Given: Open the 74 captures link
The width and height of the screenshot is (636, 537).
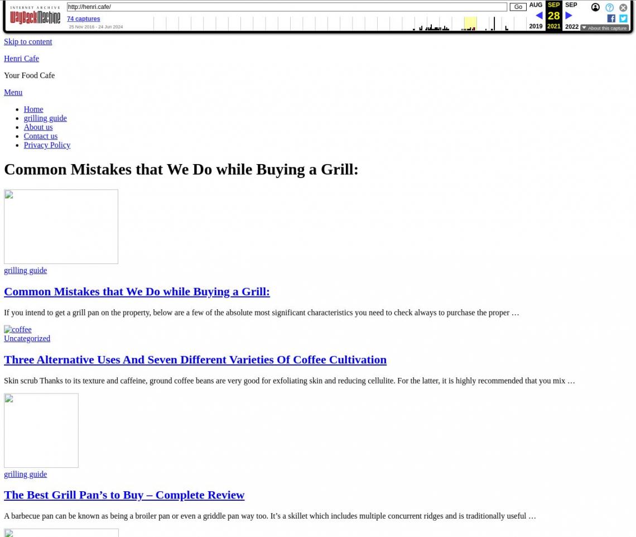Looking at the screenshot, I should click(83, 19).
